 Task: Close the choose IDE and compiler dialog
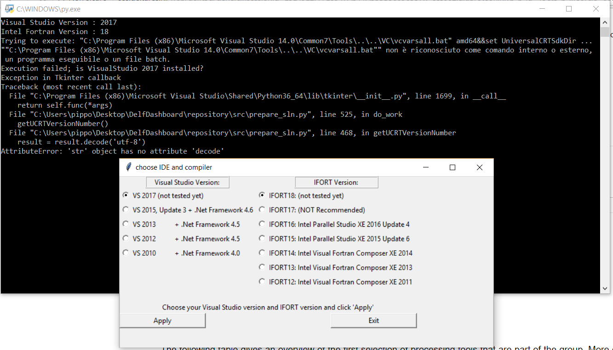click(480, 167)
